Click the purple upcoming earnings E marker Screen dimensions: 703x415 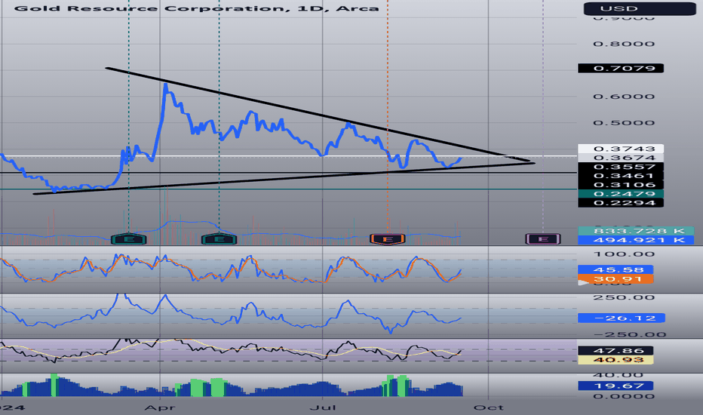(543, 238)
